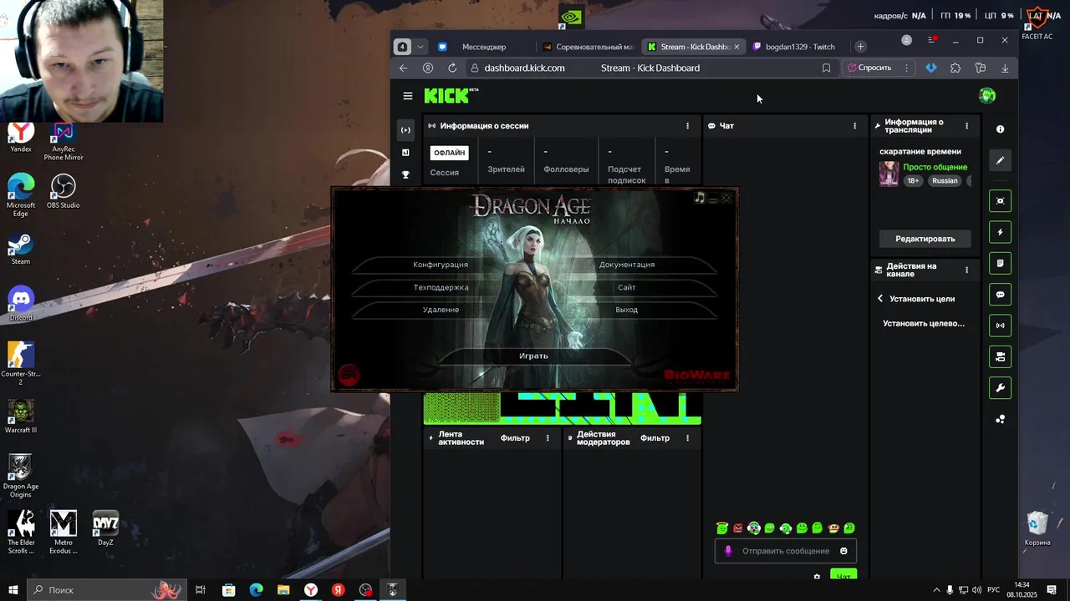Screen dimensions: 1070x601
Task: Open options menu of Информация о трансляции panel
Action: click(x=967, y=126)
